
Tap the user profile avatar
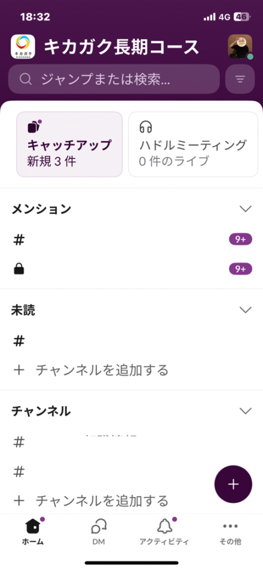240,47
